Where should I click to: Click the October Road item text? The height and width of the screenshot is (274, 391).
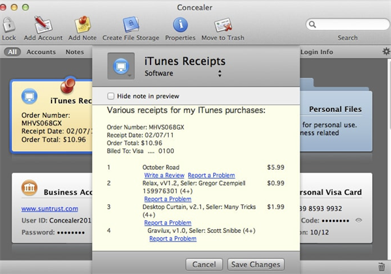coord(161,167)
